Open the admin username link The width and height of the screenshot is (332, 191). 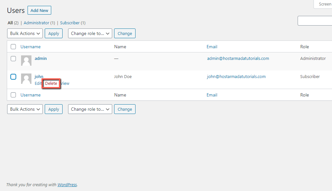pos(41,58)
